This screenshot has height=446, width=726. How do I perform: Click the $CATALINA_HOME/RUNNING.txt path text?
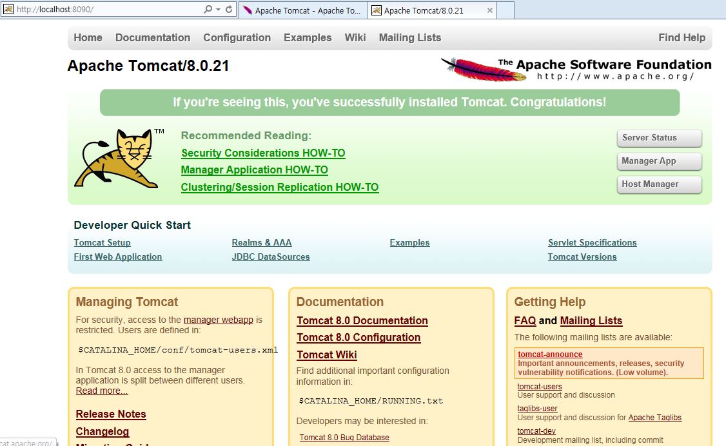tap(371, 401)
